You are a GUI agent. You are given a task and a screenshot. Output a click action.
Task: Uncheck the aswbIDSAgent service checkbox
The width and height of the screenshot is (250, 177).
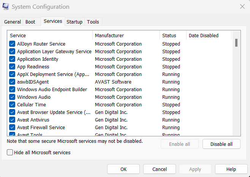coord(12,82)
